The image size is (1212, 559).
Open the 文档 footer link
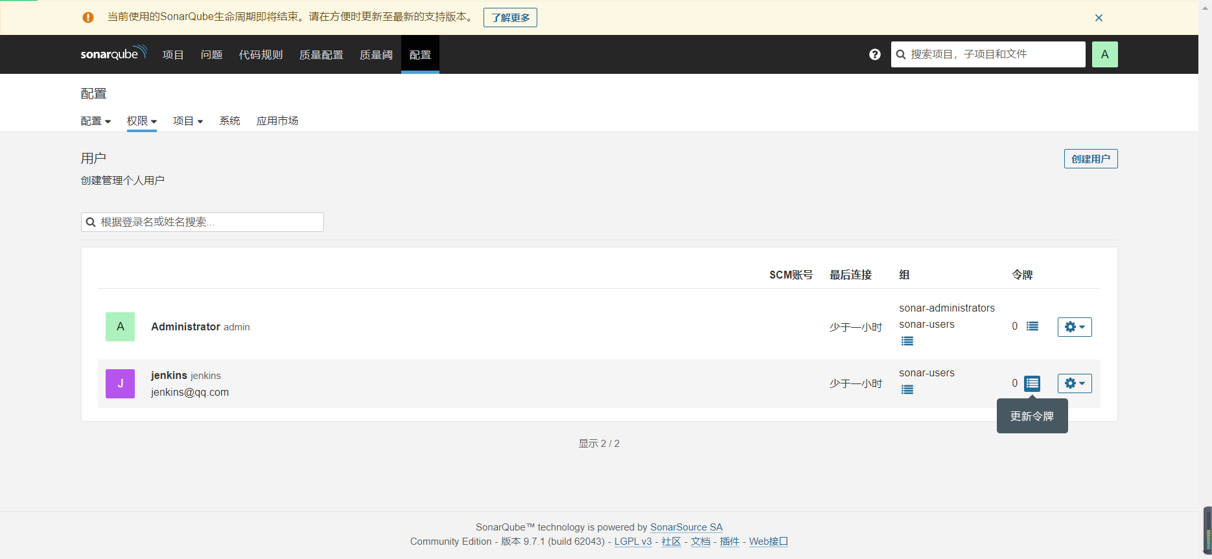coord(701,542)
